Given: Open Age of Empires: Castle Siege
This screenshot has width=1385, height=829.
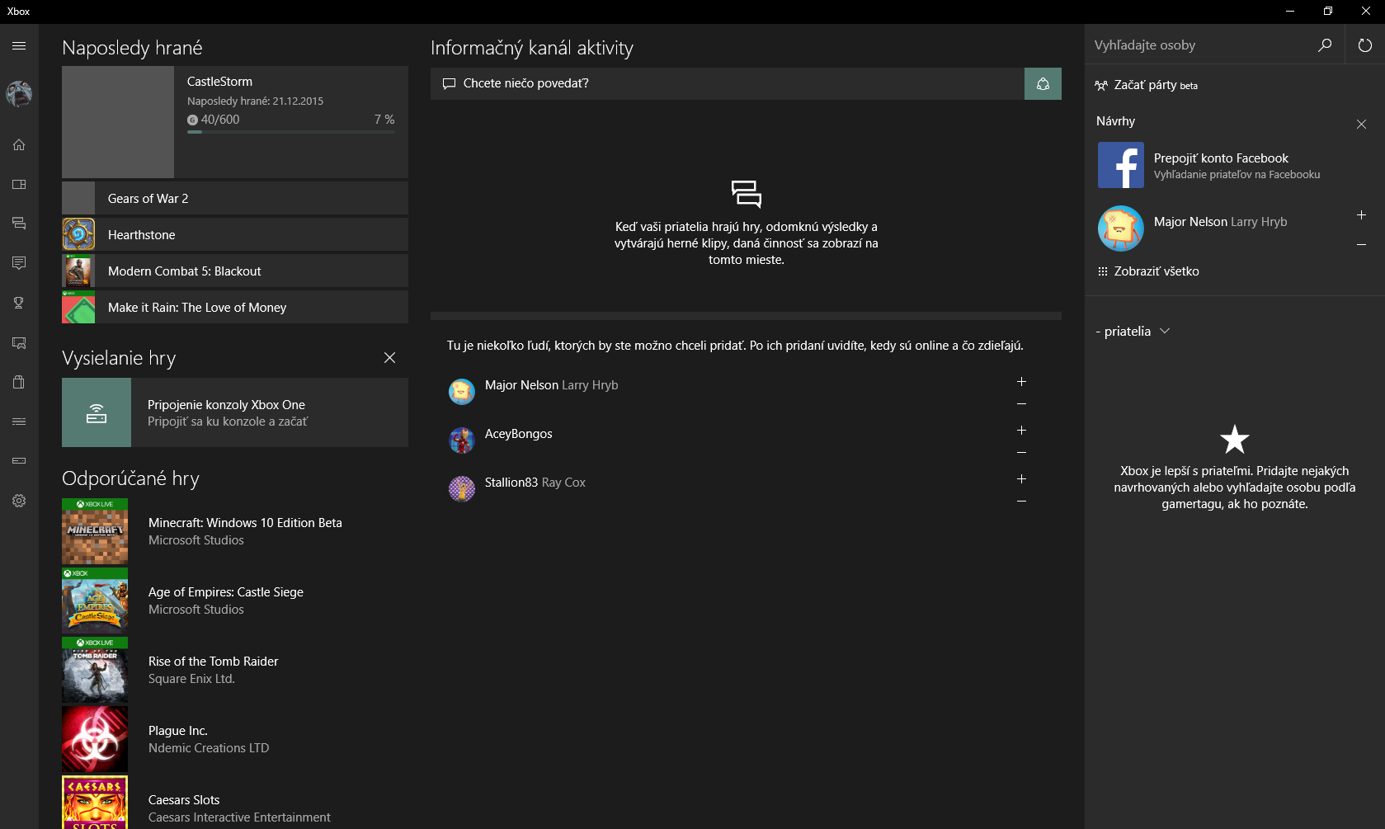Looking at the screenshot, I should pyautogui.click(x=235, y=601).
